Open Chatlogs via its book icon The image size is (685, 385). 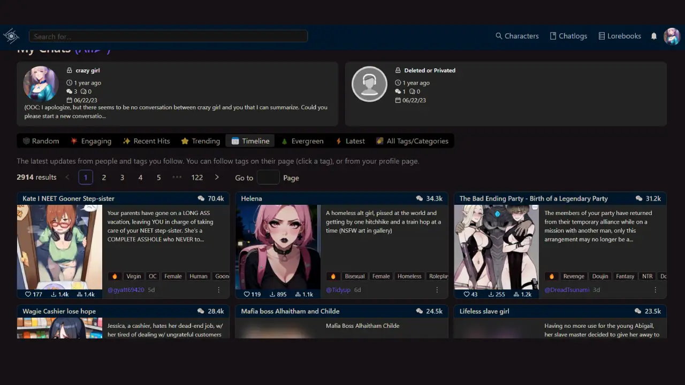[552, 36]
